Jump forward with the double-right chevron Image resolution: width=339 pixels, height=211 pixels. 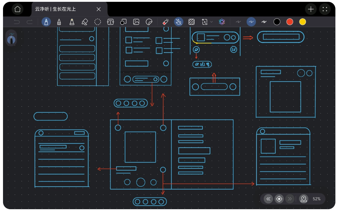click(x=290, y=199)
